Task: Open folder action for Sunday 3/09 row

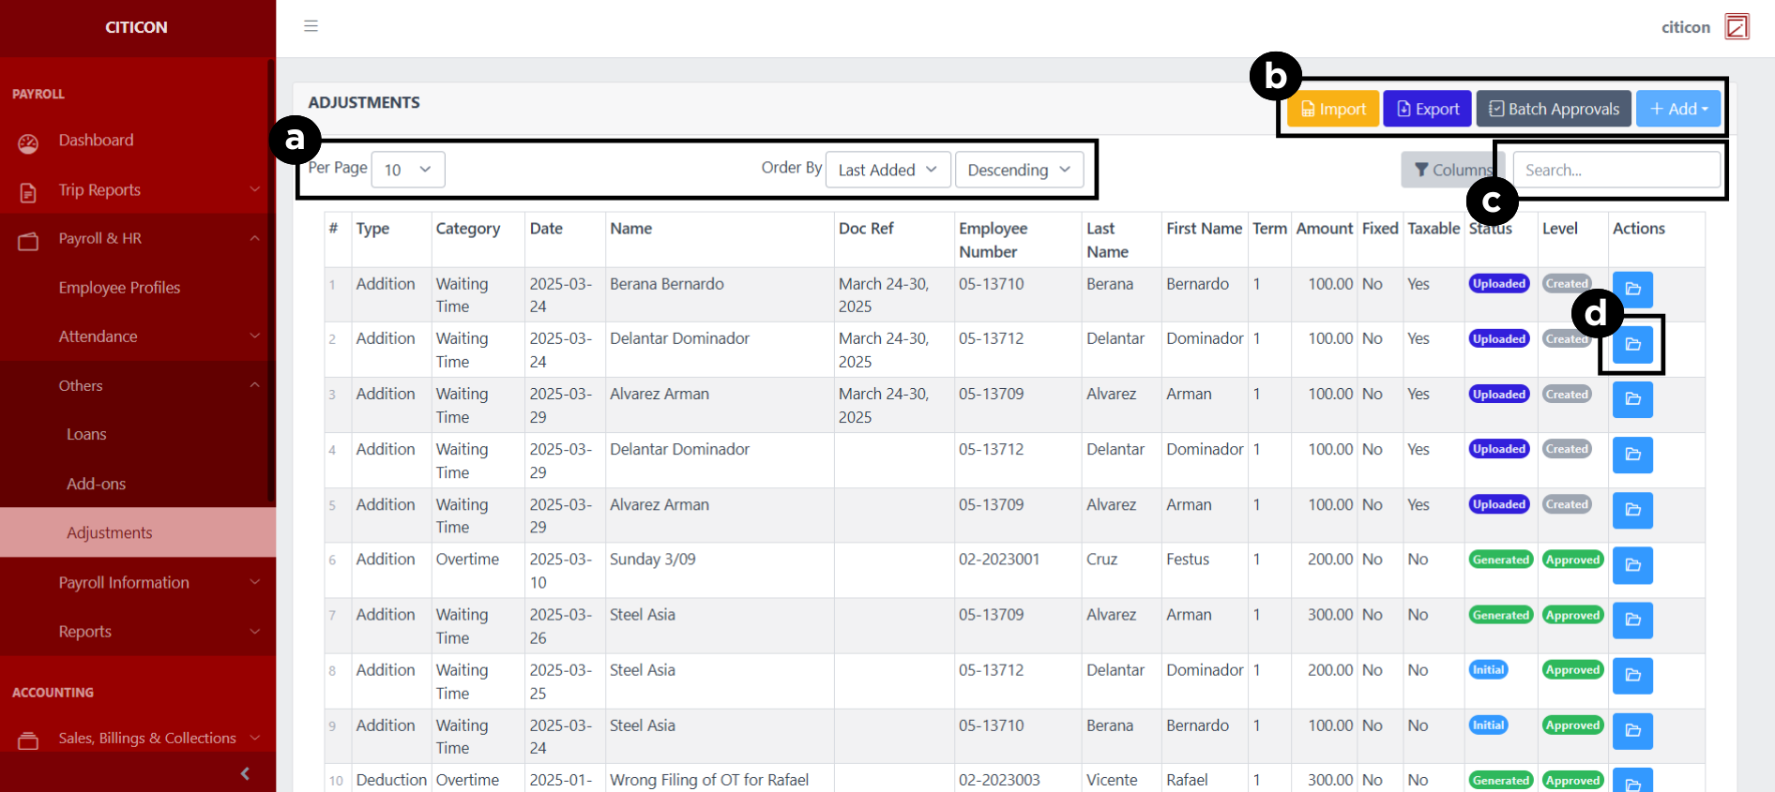Action: (x=1631, y=565)
